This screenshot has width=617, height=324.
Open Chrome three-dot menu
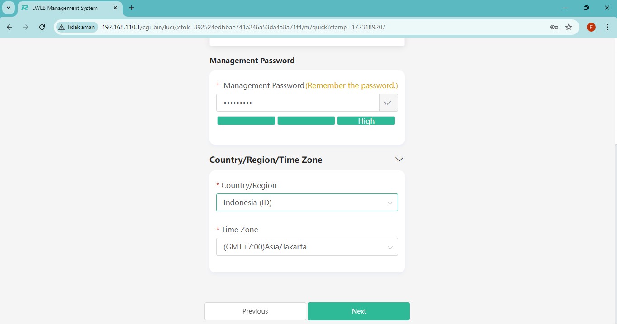[x=607, y=27]
